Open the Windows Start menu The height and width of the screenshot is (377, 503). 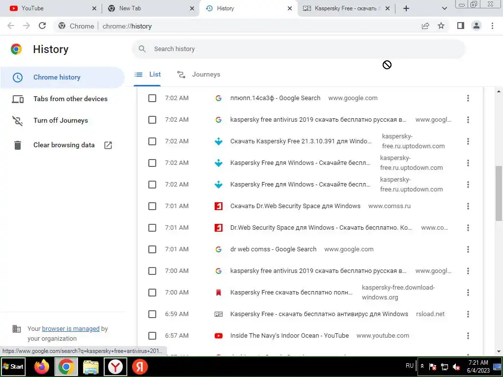(13, 366)
